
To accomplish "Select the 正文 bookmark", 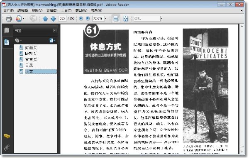I will (x=29, y=71).
